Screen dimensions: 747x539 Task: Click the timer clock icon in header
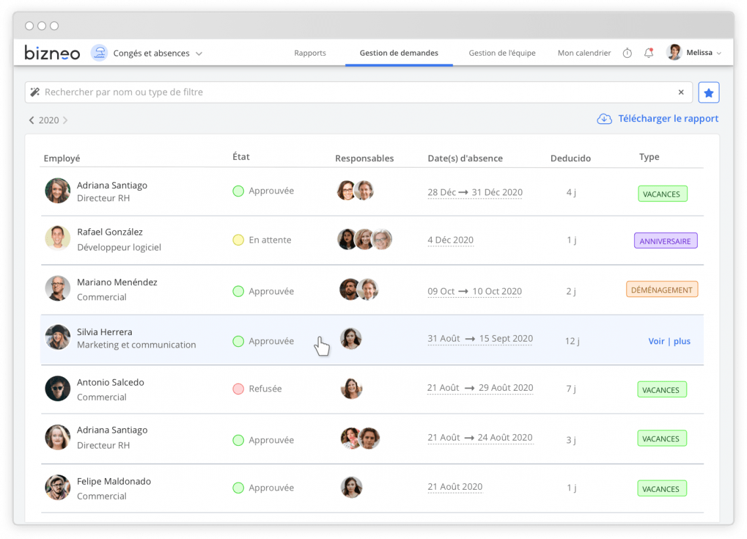[x=627, y=53]
